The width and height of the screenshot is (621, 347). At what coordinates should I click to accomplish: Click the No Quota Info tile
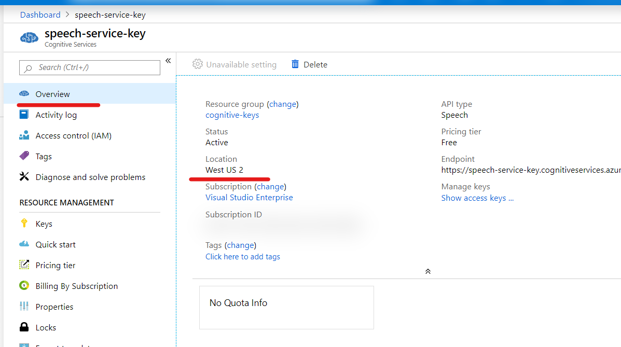(x=286, y=308)
